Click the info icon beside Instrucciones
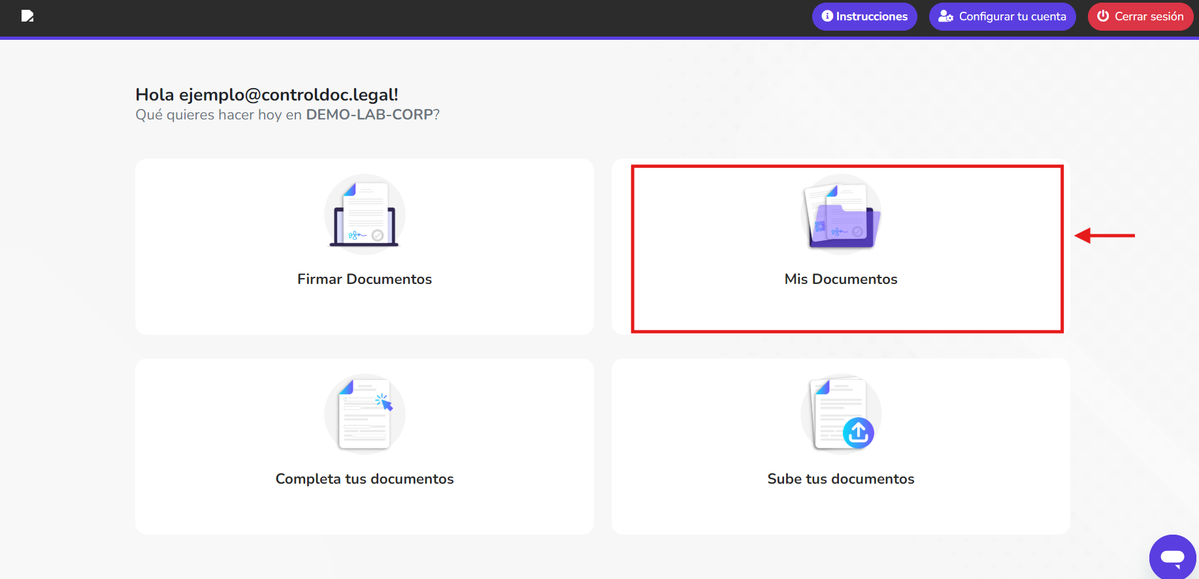This screenshot has height=579, width=1199. click(x=827, y=16)
